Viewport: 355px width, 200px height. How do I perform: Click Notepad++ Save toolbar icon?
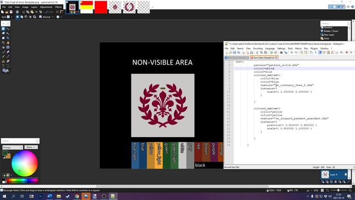(x=234, y=52)
